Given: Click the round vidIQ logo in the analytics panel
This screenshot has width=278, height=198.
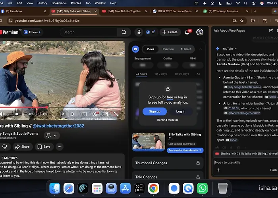Looking at the screenshot, I should click(x=136, y=49).
